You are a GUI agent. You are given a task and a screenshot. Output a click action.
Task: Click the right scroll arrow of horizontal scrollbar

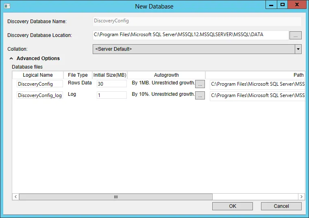pyautogui.click(x=301, y=197)
